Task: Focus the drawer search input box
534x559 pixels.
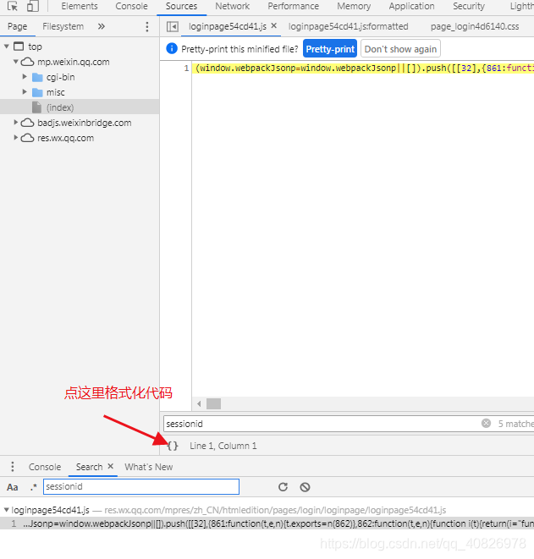Action: pyautogui.click(x=141, y=486)
